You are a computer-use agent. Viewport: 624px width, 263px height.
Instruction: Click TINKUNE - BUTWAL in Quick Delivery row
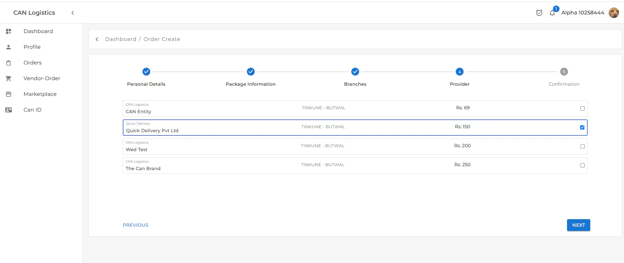click(x=323, y=127)
